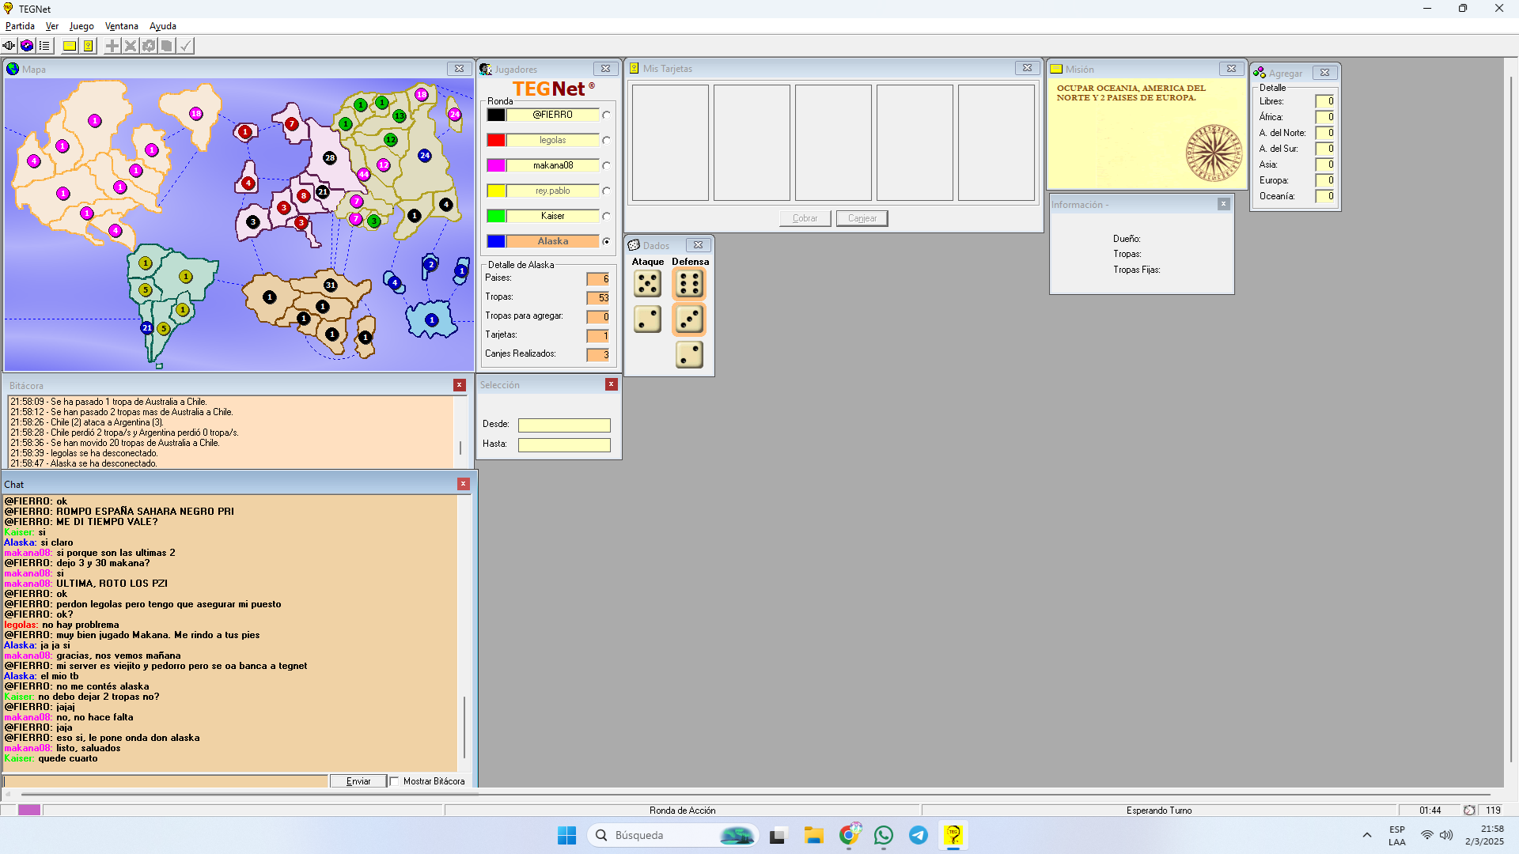Click the red color swatch for legolas

[496, 140]
